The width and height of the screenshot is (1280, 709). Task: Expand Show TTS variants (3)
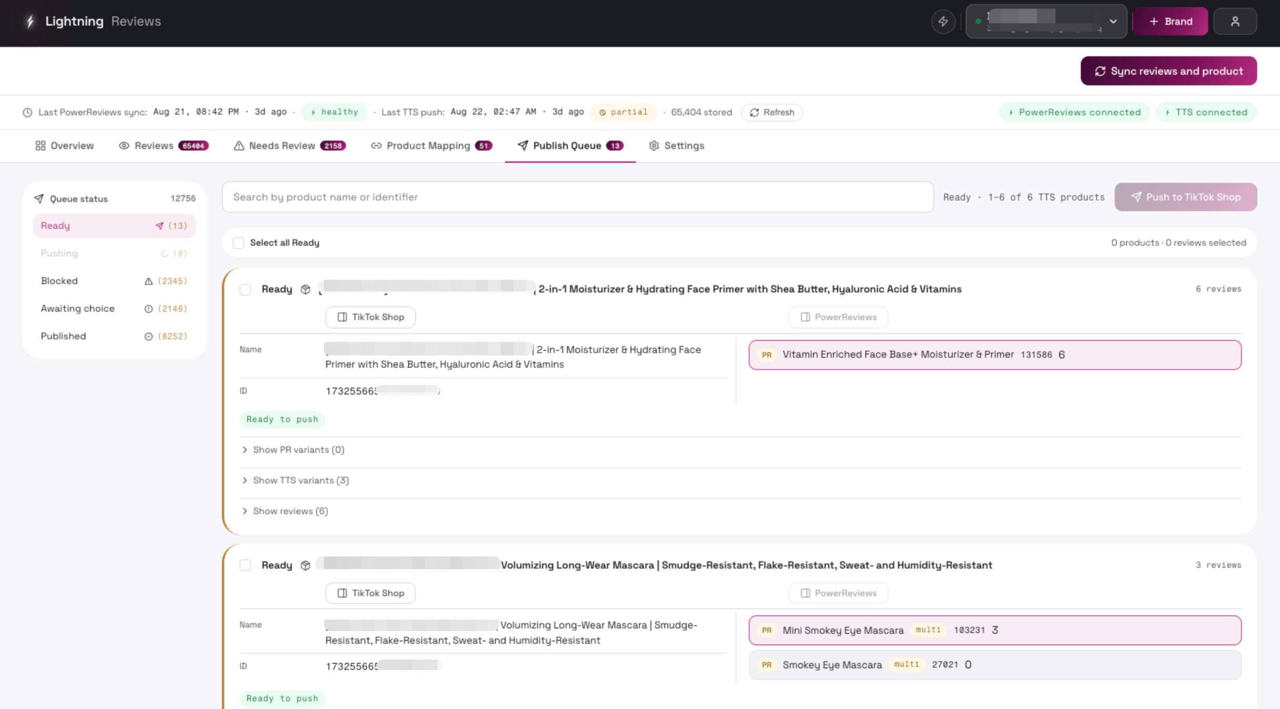(295, 481)
